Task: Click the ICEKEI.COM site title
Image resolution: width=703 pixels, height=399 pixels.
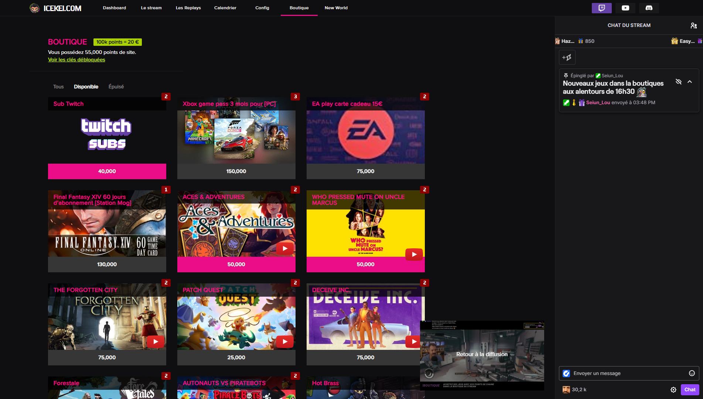Action: (x=62, y=8)
